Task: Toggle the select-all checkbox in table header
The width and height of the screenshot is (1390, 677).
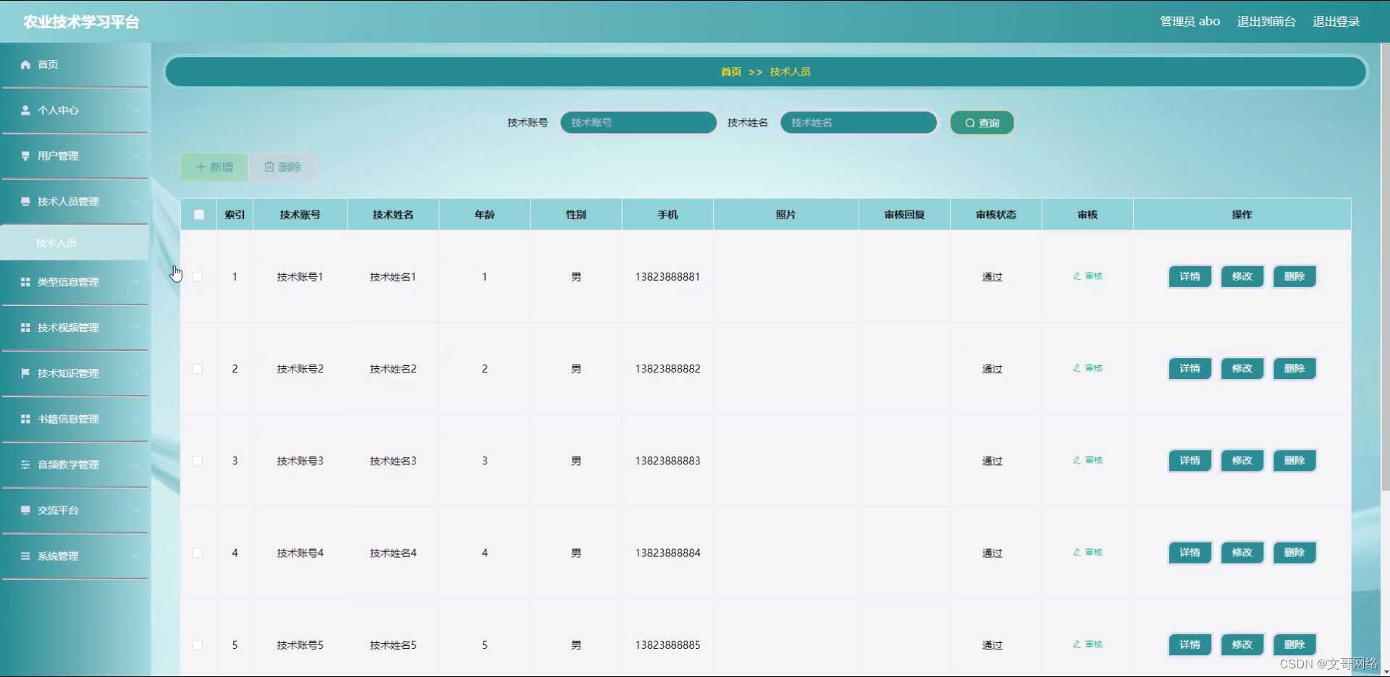Action: click(199, 214)
